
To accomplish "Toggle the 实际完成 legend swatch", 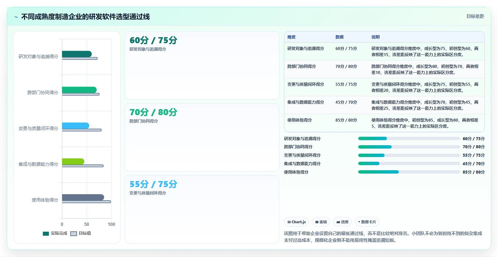I will point(46,233).
